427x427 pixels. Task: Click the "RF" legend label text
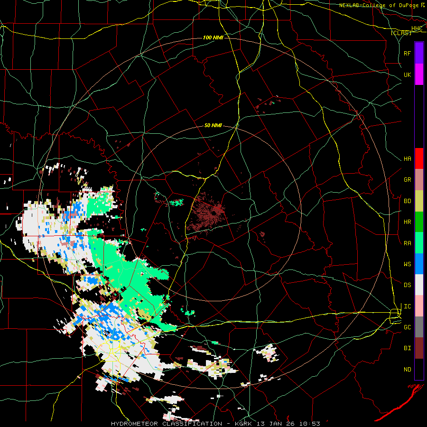tap(407, 53)
